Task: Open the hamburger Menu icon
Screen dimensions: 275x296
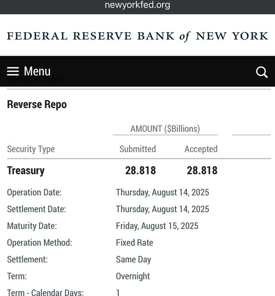Action: 13,71
